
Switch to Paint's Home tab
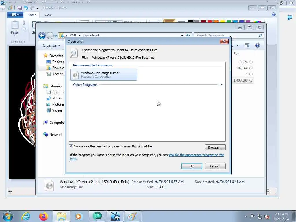32,15
